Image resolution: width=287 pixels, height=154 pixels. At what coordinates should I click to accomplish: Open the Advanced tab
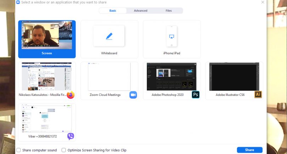141,11
